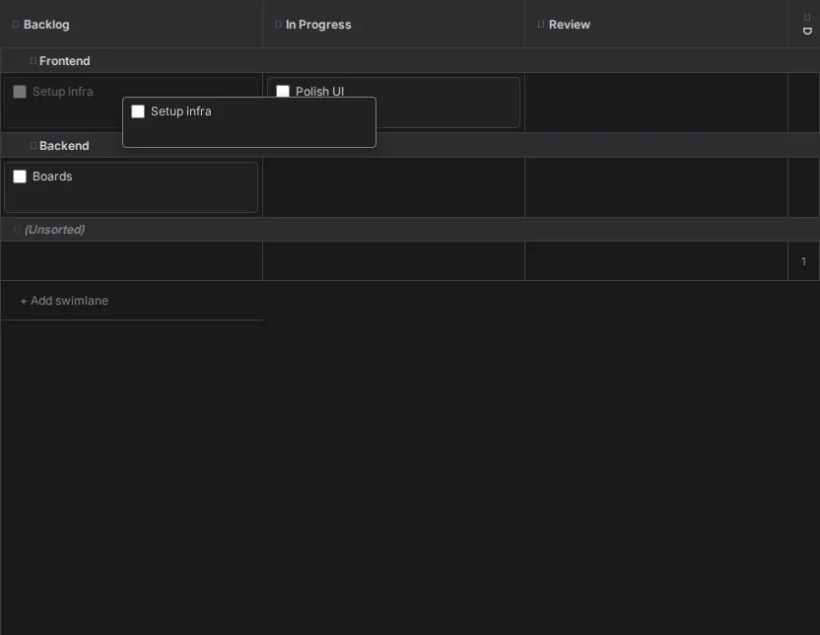The height and width of the screenshot is (635, 820).
Task: Select the Review column title
Action: [x=570, y=25]
